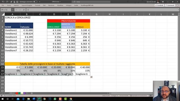Open Microsoft Edge from taskbar
180x101 pixels.
23,99
